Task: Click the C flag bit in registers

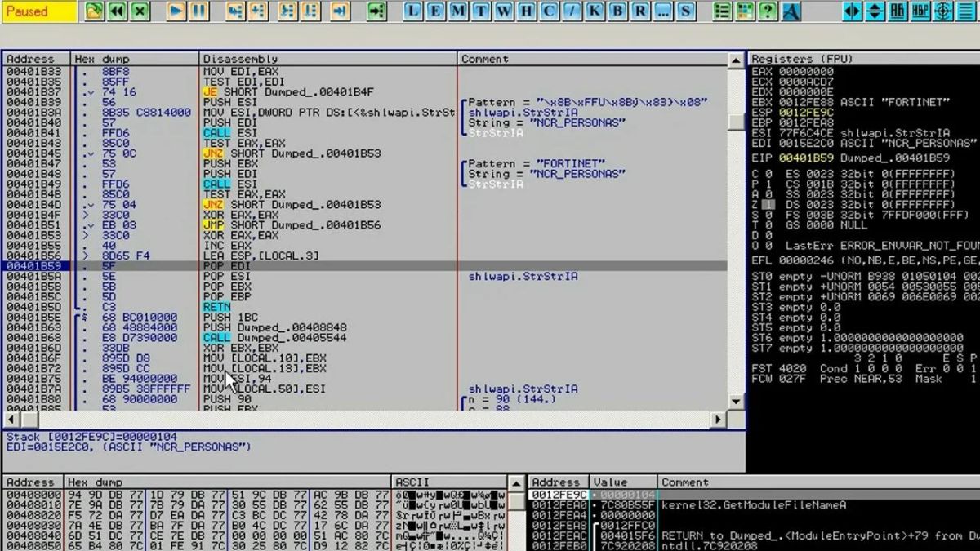Action: [x=768, y=174]
